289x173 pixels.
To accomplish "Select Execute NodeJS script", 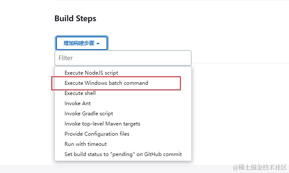I will (91, 73).
